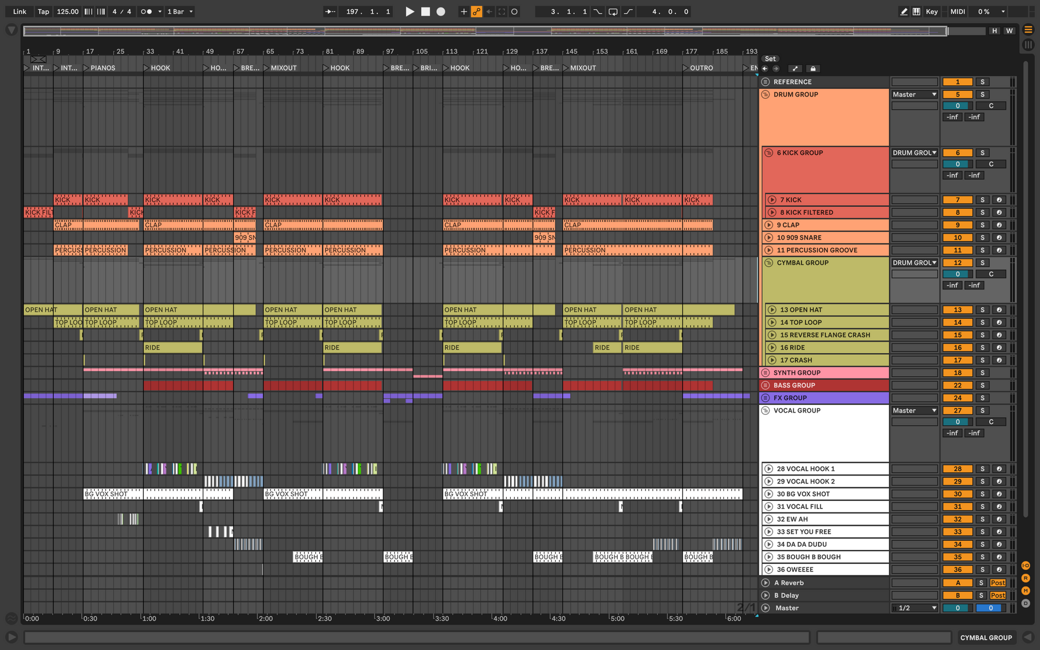This screenshot has height=650, width=1040.
Task: Click the Tap tempo button
Action: pyautogui.click(x=43, y=12)
